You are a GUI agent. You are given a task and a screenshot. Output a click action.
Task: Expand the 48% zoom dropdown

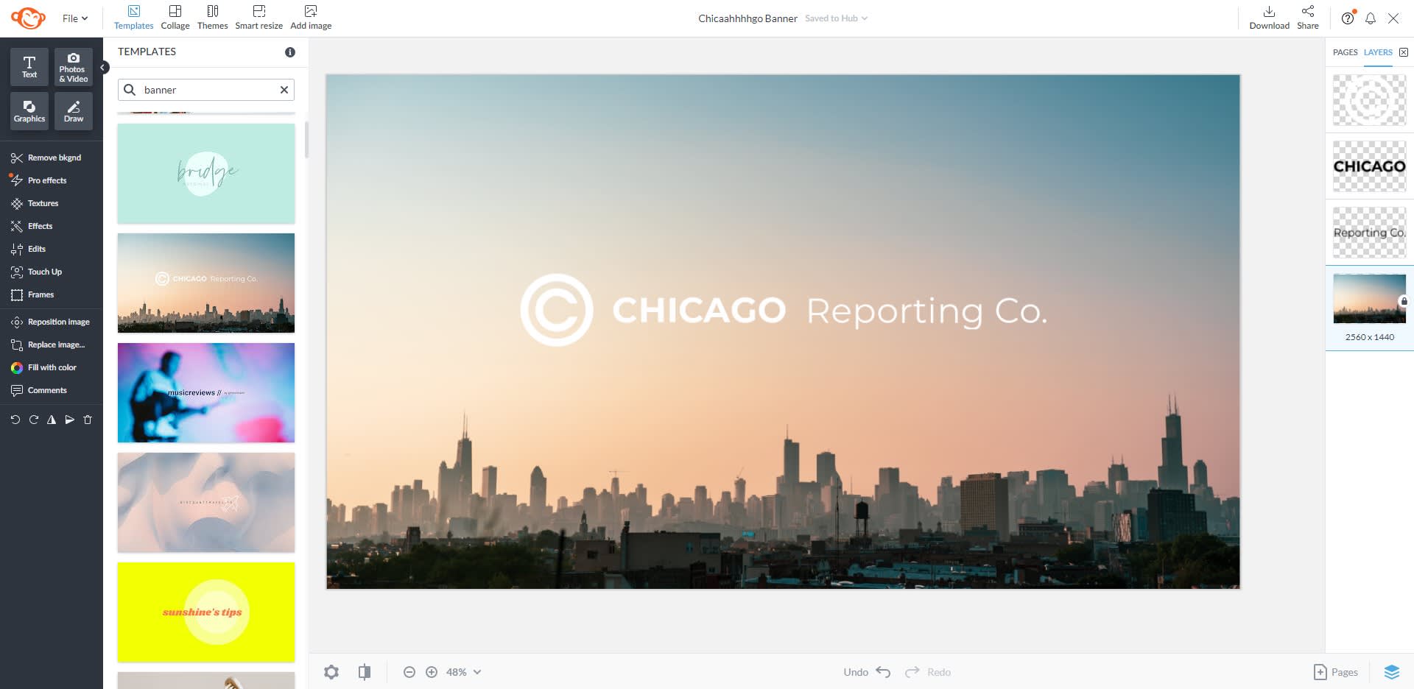[x=463, y=672]
